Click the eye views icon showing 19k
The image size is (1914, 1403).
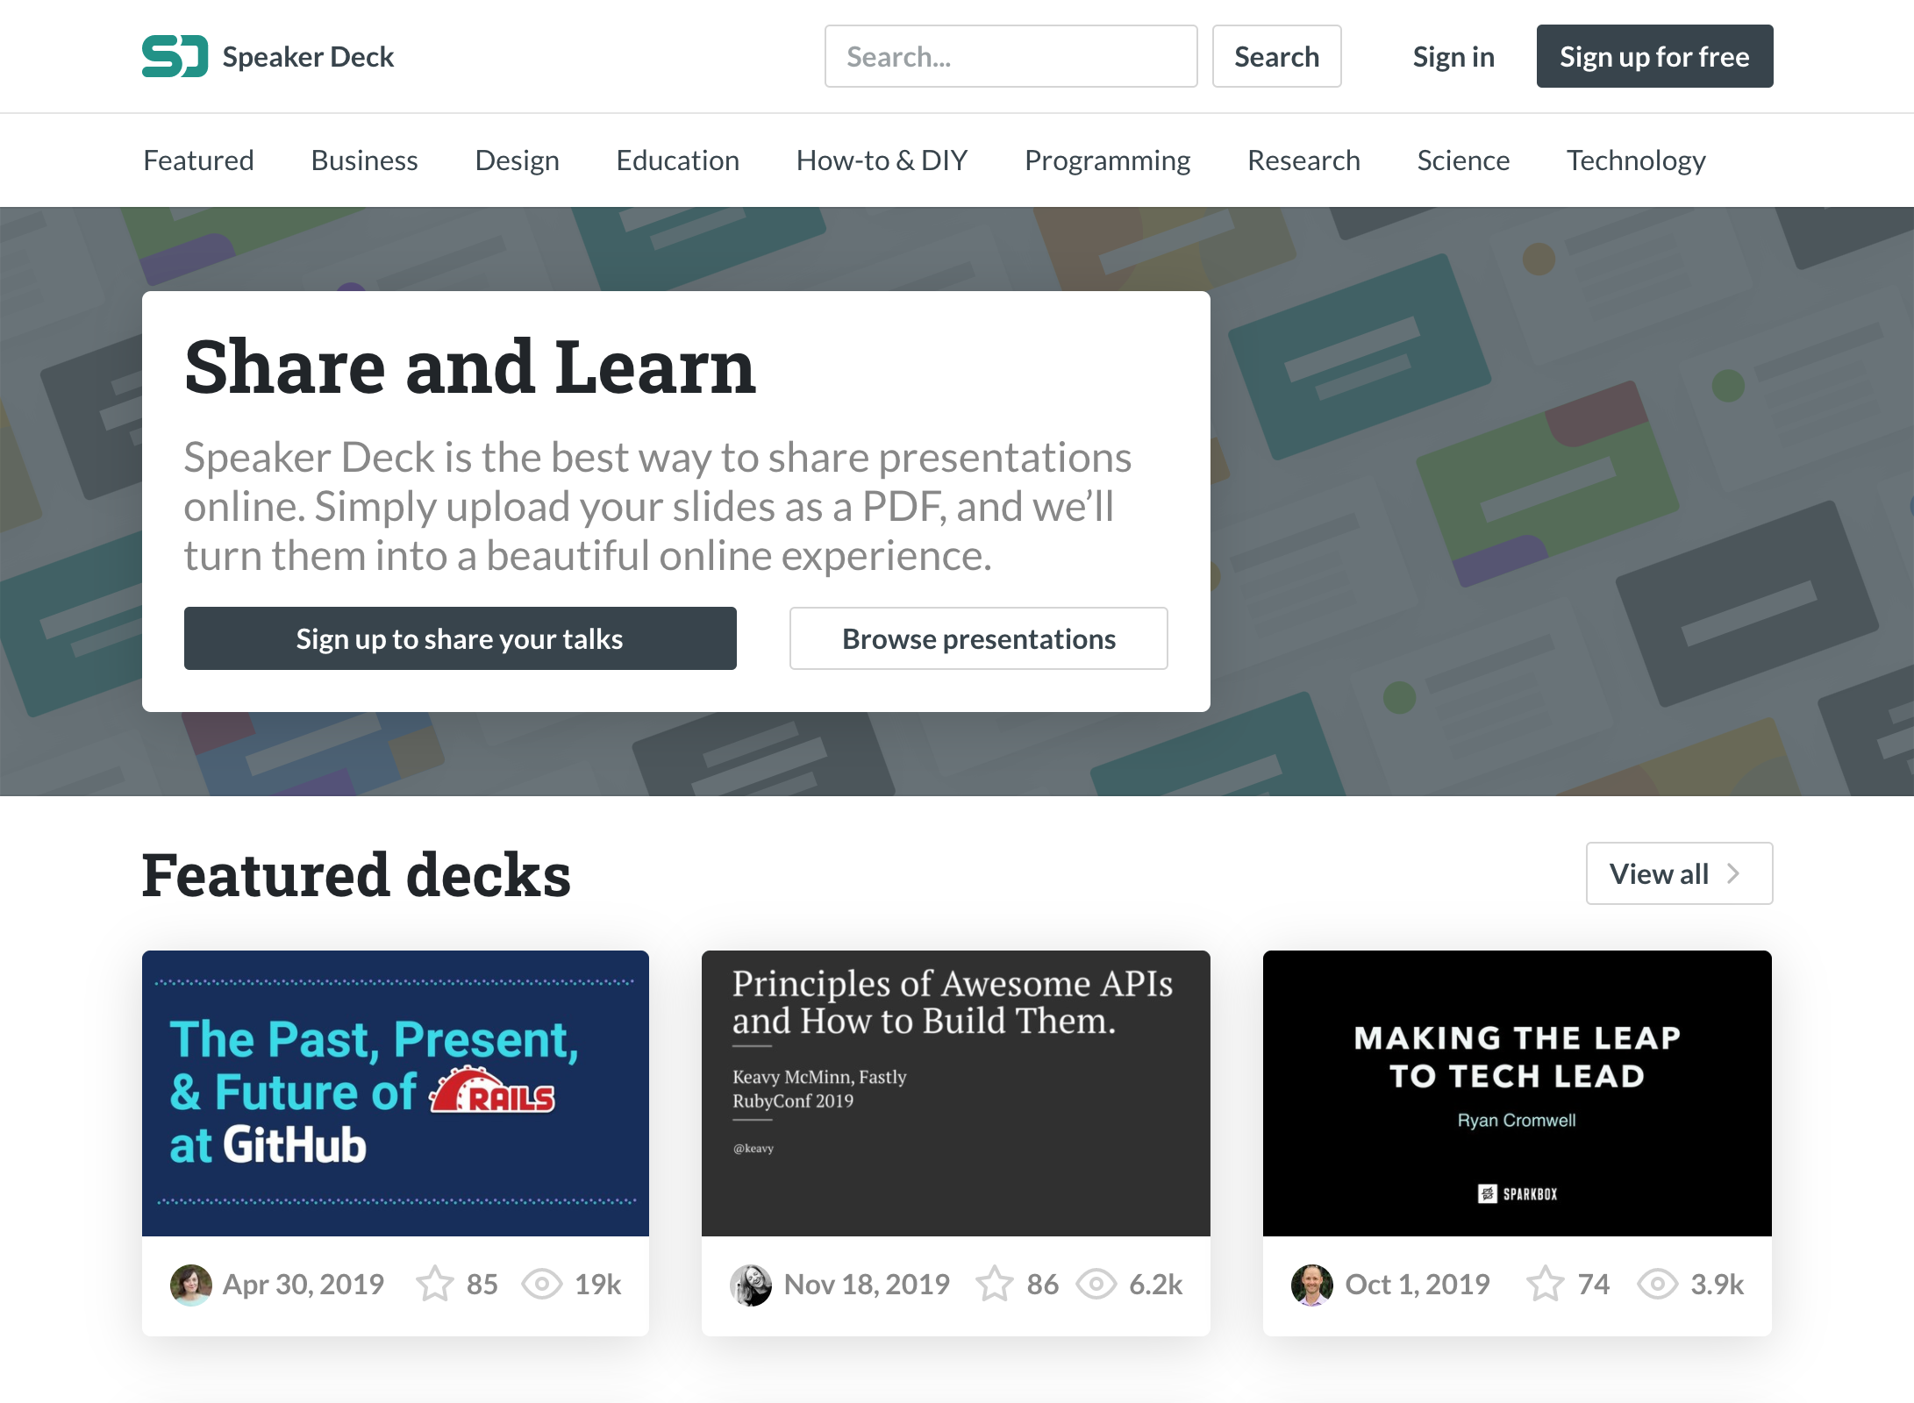(x=544, y=1284)
